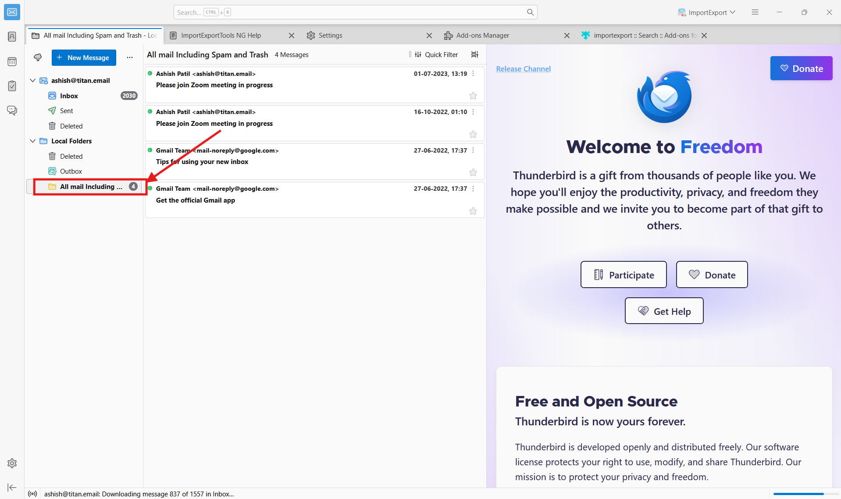Viewport: 841px width, 499px height.
Task: Click the Get Help button
Action: [664, 311]
